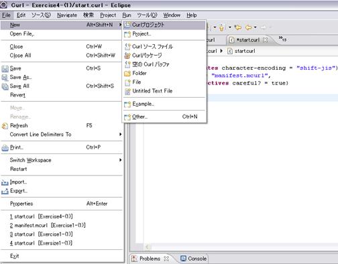This screenshot has width=338, height=264.
Task: Click the Last Edit Location toolbar arrow
Action: (x=237, y=27)
